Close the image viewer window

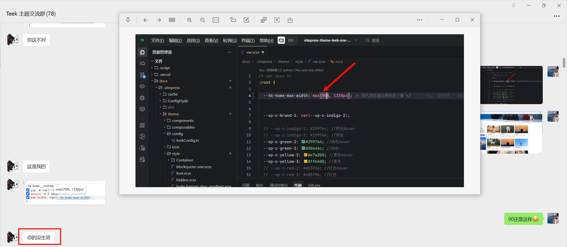point(472,20)
